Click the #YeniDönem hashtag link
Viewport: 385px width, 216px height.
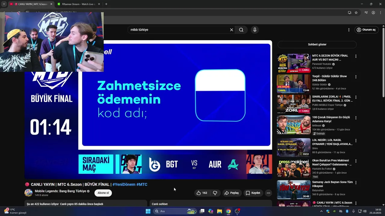click(124, 184)
